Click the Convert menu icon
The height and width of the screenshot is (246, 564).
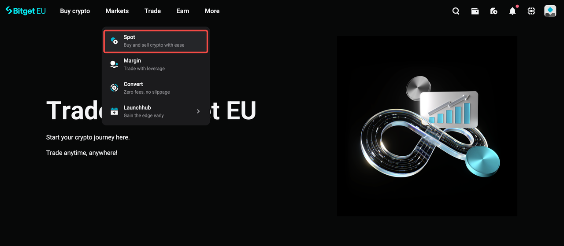point(114,88)
